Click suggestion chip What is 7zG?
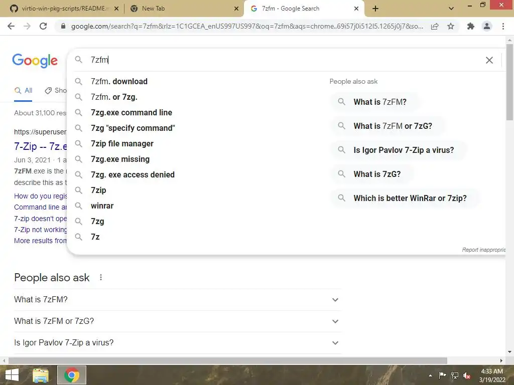The image size is (514, 385). 372,174
